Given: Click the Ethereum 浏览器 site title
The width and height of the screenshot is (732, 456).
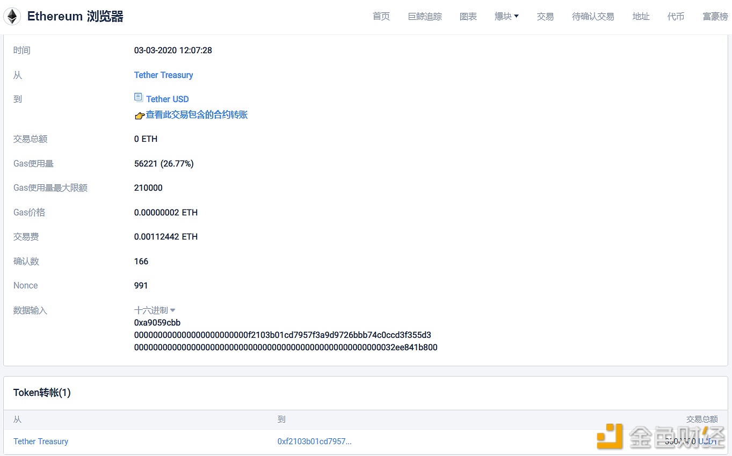Looking at the screenshot, I should [x=75, y=17].
